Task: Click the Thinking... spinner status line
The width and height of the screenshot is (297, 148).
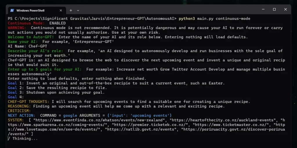Action: coord(23,138)
